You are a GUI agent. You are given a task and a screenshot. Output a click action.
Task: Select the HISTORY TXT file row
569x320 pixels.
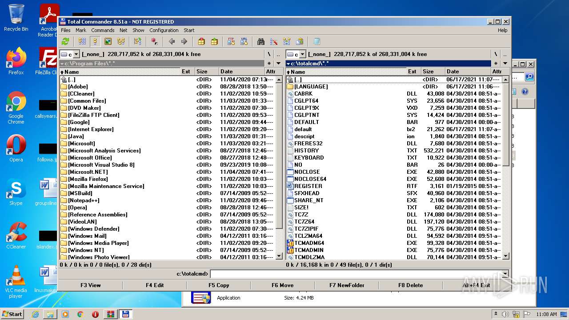(394, 151)
